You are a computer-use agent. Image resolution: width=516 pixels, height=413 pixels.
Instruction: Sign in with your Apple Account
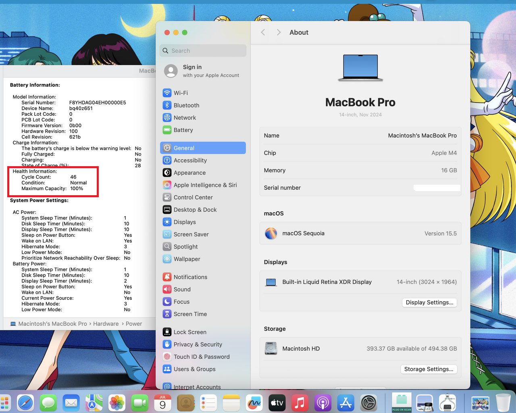point(203,71)
